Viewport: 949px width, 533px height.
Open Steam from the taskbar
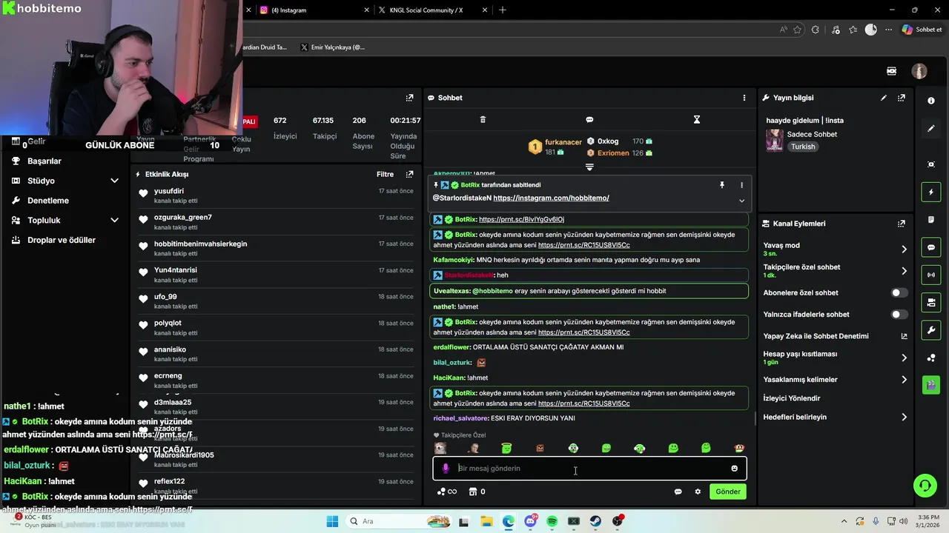click(x=595, y=521)
